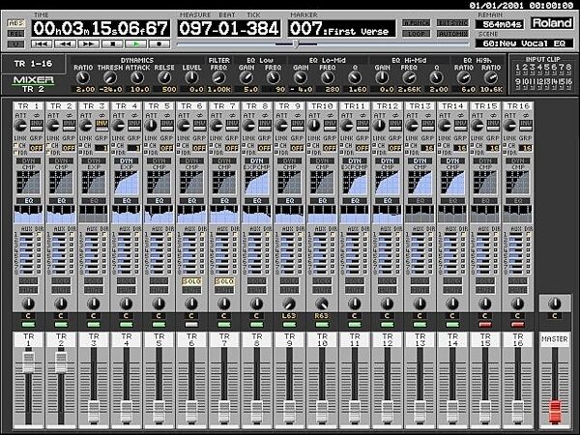Viewport: 580px width, 435px height.
Task: Click the red MASTER fader handle
Action: pyautogui.click(x=554, y=411)
